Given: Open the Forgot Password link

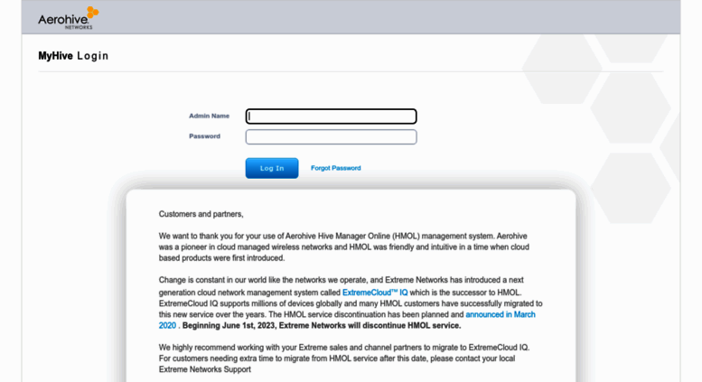Looking at the screenshot, I should pyautogui.click(x=336, y=168).
